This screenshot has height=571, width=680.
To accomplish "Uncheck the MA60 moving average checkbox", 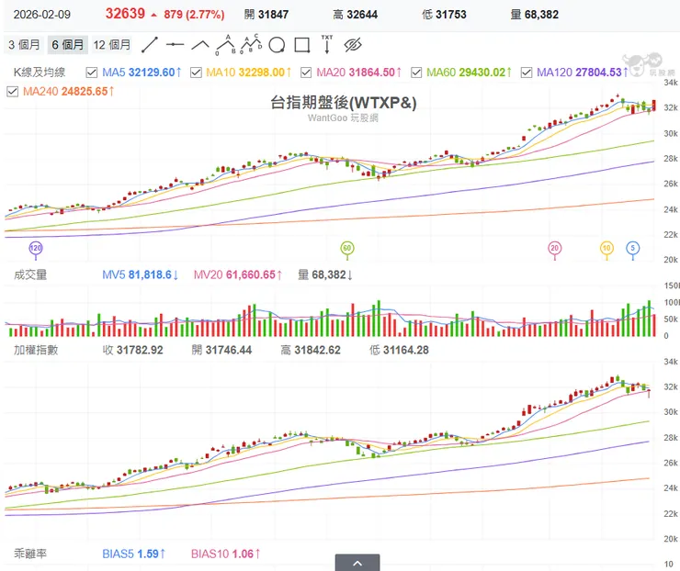I will coord(416,73).
